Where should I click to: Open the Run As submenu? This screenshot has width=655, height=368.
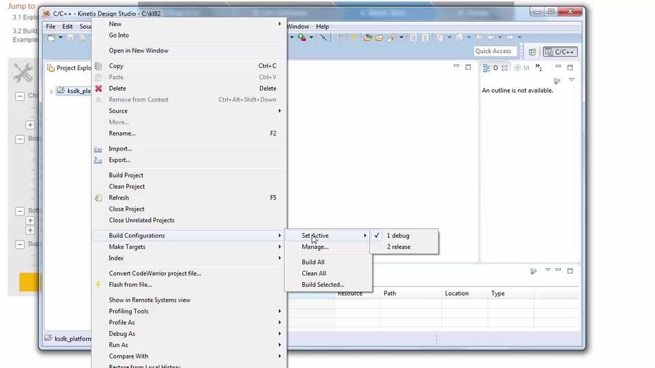point(189,345)
